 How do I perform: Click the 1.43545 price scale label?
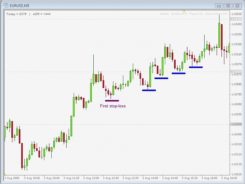(x=236, y=14)
